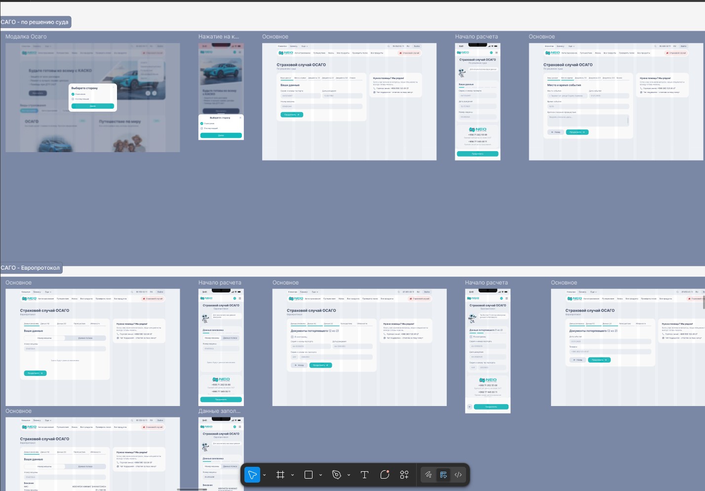Select the Move tool in toolbar
The width and height of the screenshot is (705, 491).
252,475
